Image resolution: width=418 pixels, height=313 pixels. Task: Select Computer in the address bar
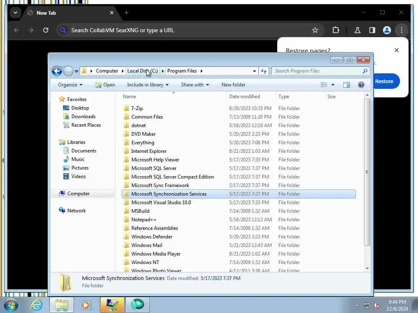click(x=107, y=71)
